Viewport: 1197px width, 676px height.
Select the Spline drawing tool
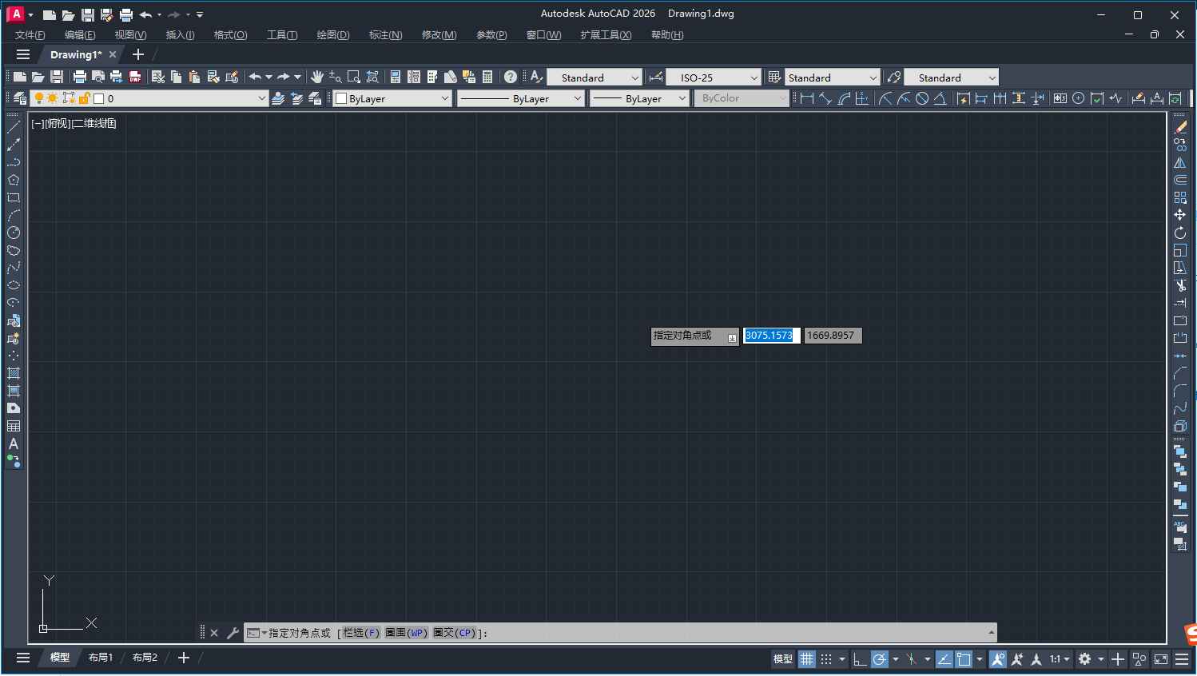[x=14, y=268]
